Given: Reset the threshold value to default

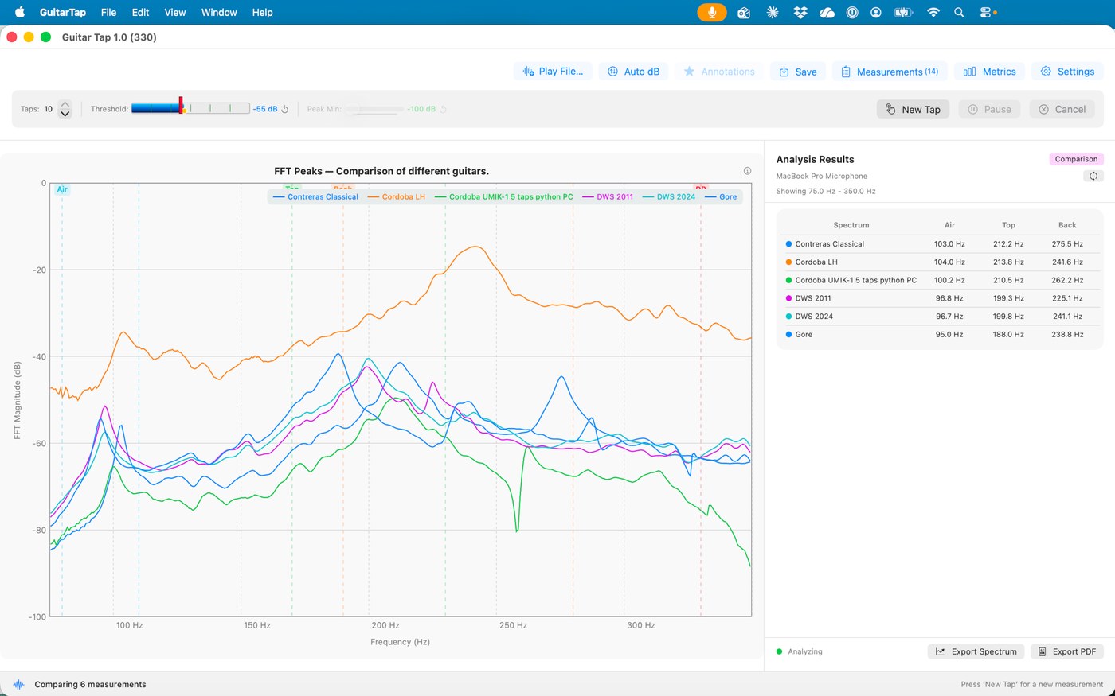Looking at the screenshot, I should point(285,110).
